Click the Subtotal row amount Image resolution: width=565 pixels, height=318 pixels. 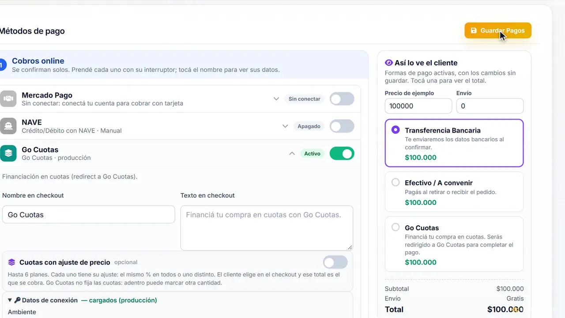point(510,289)
